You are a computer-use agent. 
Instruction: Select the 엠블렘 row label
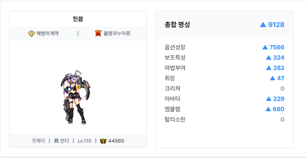[x=172, y=109]
